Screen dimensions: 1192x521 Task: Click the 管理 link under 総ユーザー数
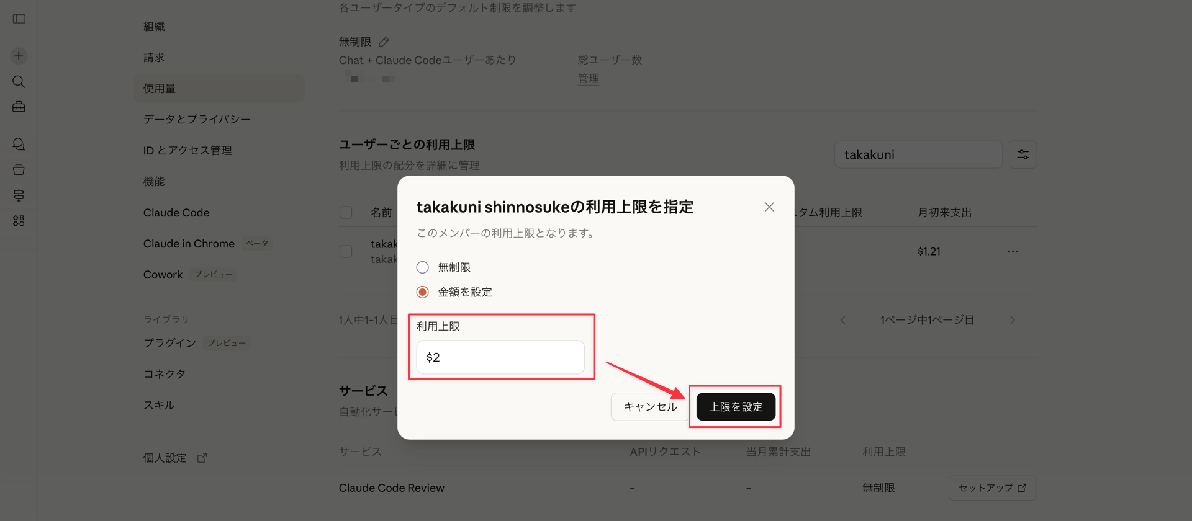click(589, 79)
